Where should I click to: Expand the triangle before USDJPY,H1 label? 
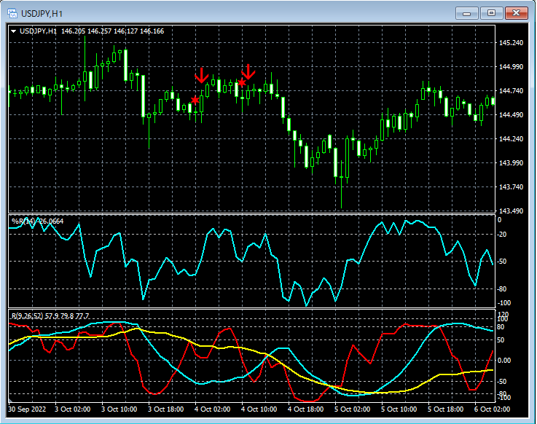coord(14,31)
